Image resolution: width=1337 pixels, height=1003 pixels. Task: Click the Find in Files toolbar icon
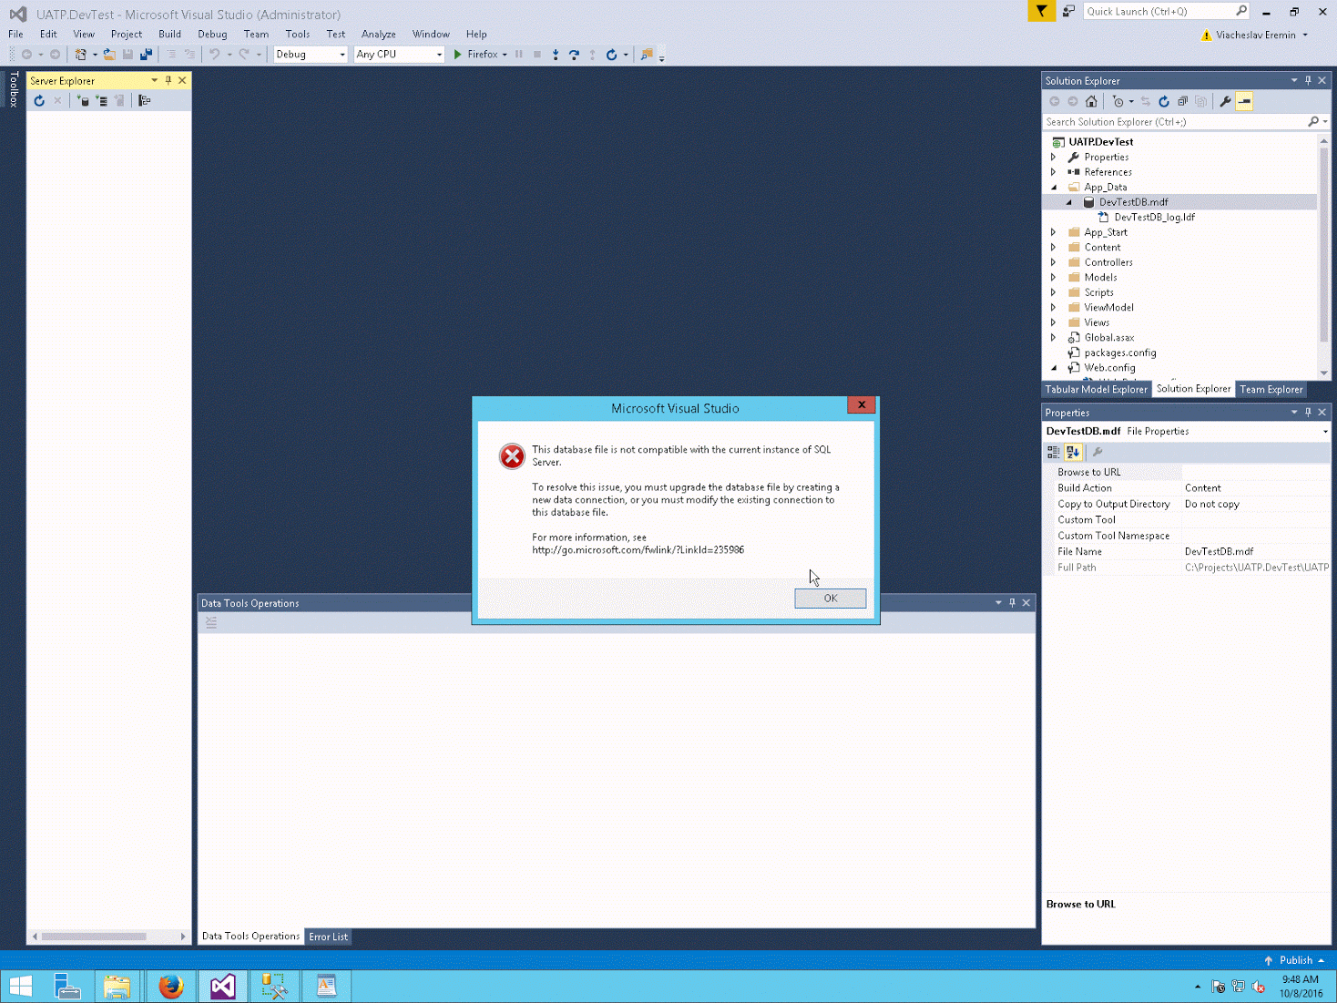(647, 55)
